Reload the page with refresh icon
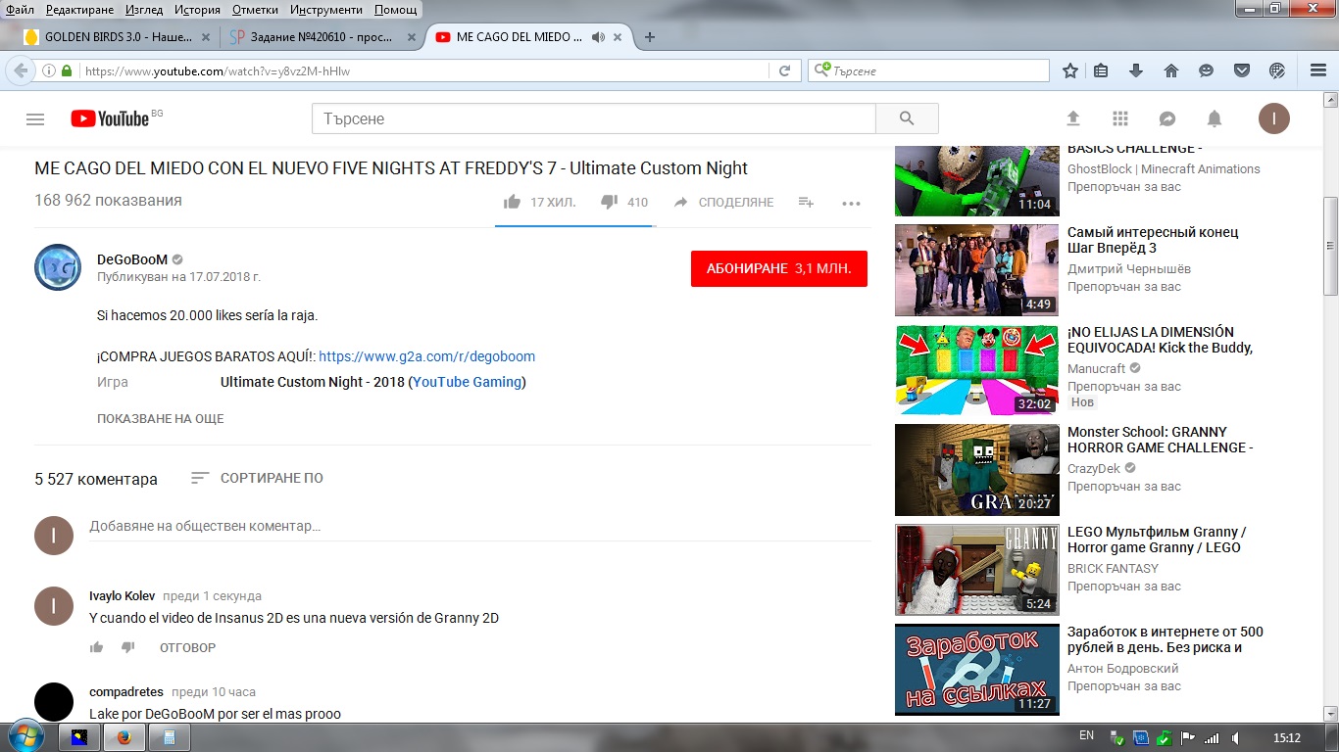 pyautogui.click(x=784, y=70)
